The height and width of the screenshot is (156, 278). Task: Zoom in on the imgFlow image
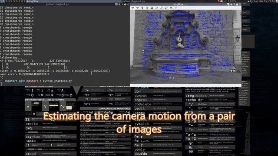[x=161, y=8]
